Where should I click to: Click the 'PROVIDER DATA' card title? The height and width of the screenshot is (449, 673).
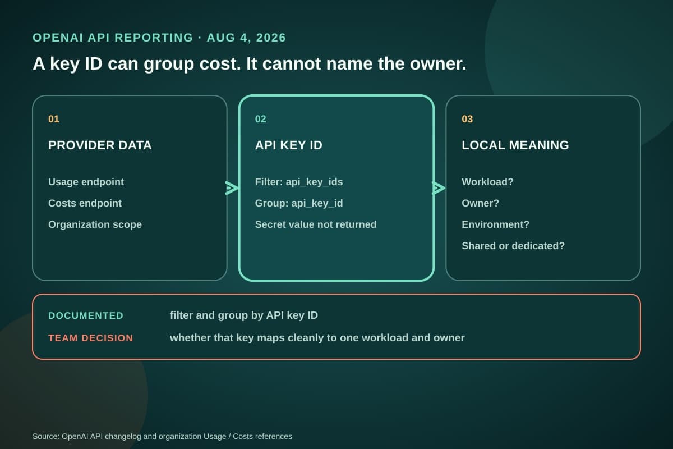click(100, 145)
